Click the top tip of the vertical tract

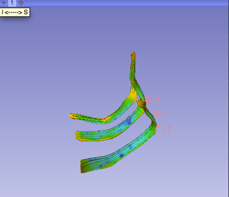pos(133,54)
